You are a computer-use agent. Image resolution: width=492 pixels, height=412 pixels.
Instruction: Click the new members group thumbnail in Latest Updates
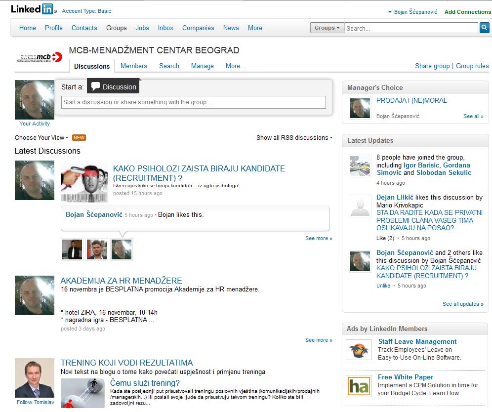coord(360,165)
